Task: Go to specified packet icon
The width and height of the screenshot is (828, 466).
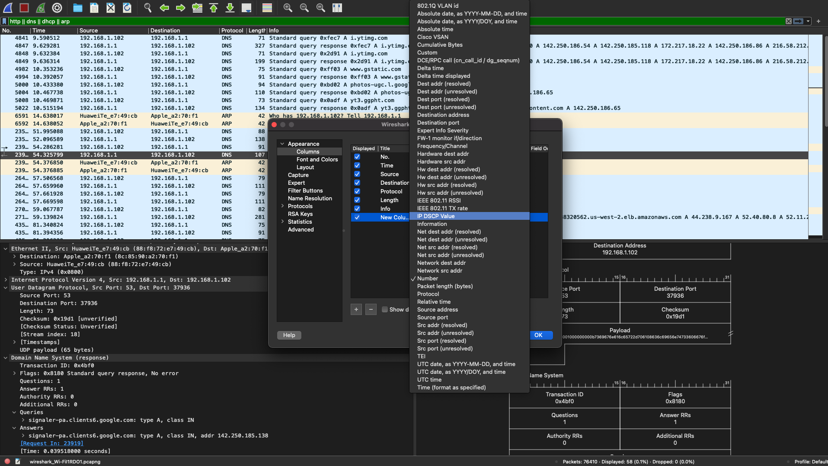Action: point(197,8)
